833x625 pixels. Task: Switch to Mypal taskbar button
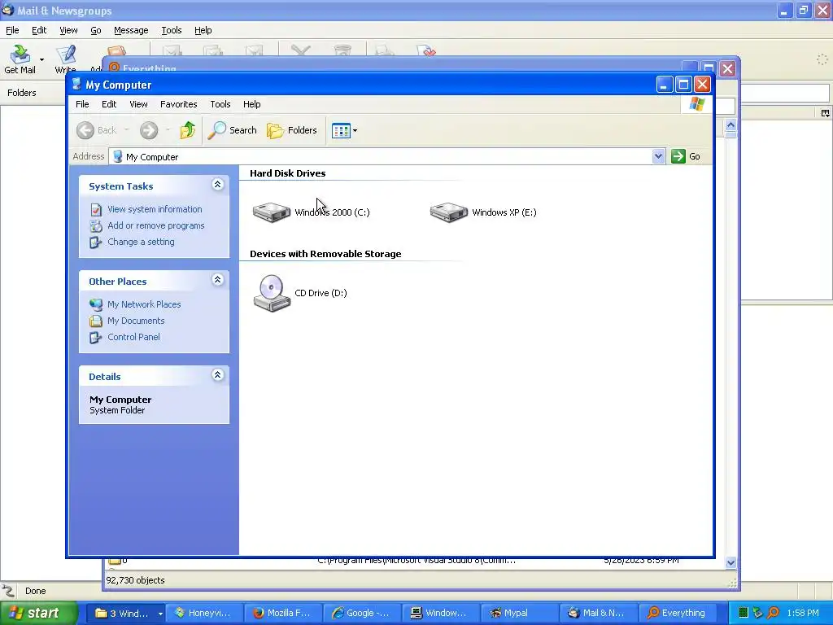pyautogui.click(x=518, y=613)
